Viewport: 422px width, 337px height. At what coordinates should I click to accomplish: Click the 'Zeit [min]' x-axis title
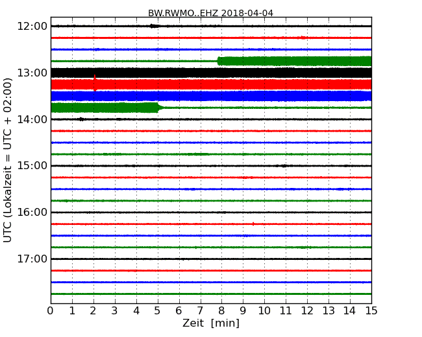coord(211,323)
